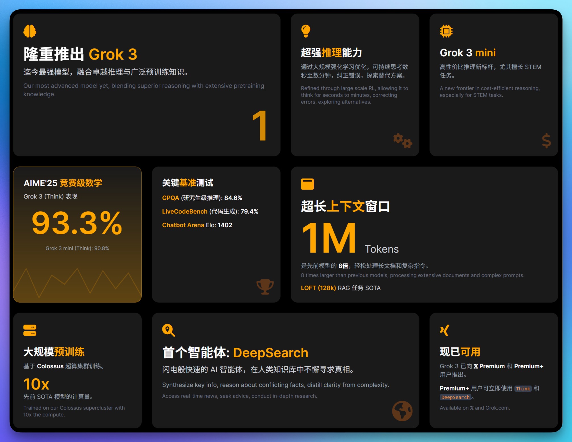Click the LOFT (128k) RAG 任务 SOTA line

point(341,288)
